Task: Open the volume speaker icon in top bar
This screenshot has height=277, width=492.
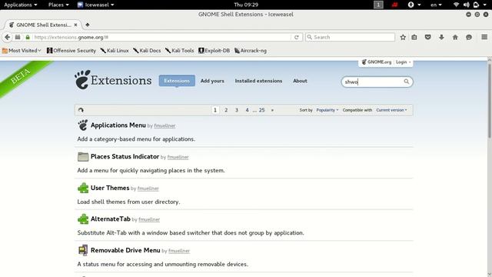Action: [467, 5]
